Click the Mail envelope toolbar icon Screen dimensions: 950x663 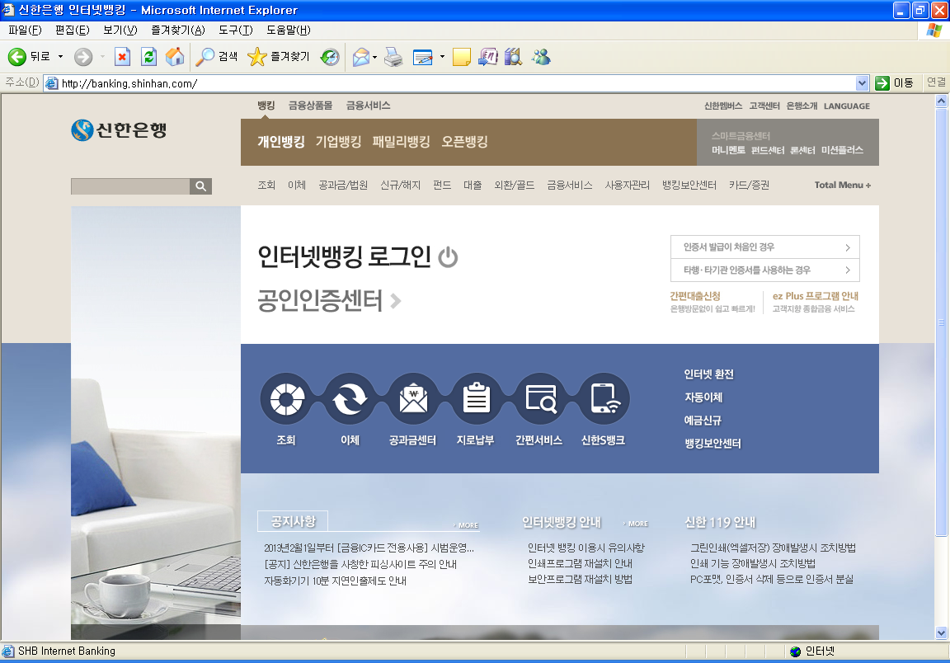tap(361, 57)
